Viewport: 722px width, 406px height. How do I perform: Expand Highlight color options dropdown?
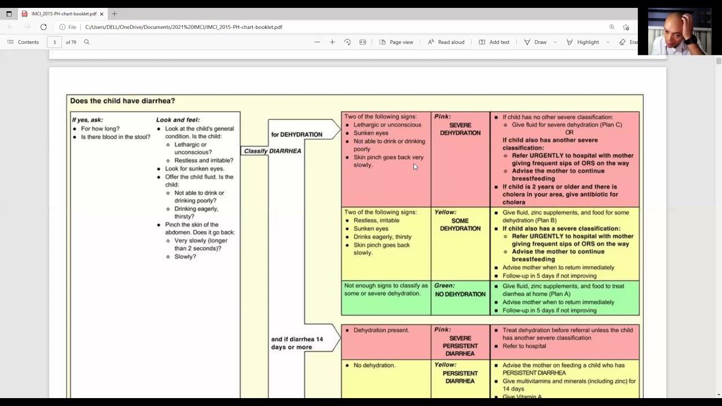point(608,42)
